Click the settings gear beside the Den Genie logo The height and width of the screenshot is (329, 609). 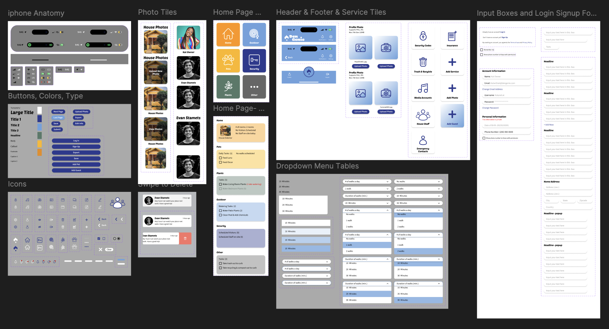click(x=331, y=37)
